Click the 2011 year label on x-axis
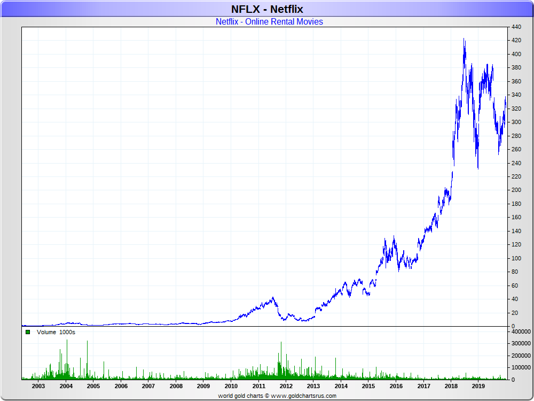Image resolution: width=534 pixels, height=401 pixels. 258,386
